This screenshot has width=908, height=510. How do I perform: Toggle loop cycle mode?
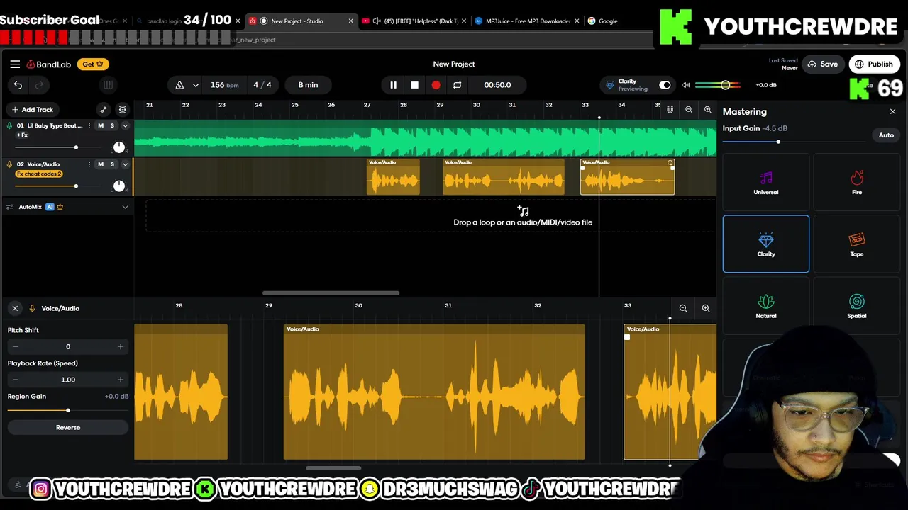pos(457,85)
